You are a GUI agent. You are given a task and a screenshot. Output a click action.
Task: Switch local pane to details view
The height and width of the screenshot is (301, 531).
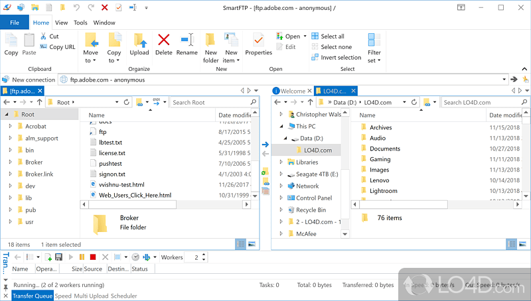[x=511, y=244]
